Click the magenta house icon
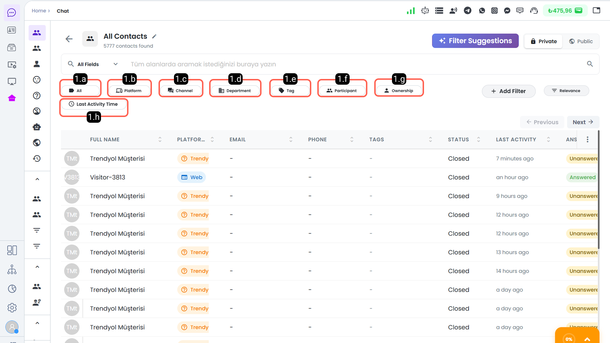610x343 pixels. pyautogui.click(x=12, y=98)
